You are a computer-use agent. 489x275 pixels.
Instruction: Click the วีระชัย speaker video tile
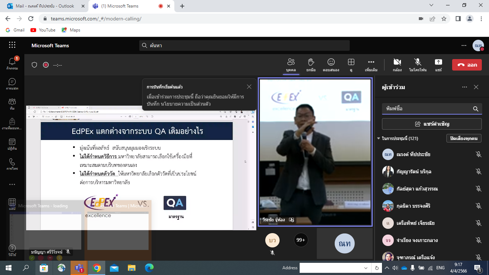tap(315, 152)
